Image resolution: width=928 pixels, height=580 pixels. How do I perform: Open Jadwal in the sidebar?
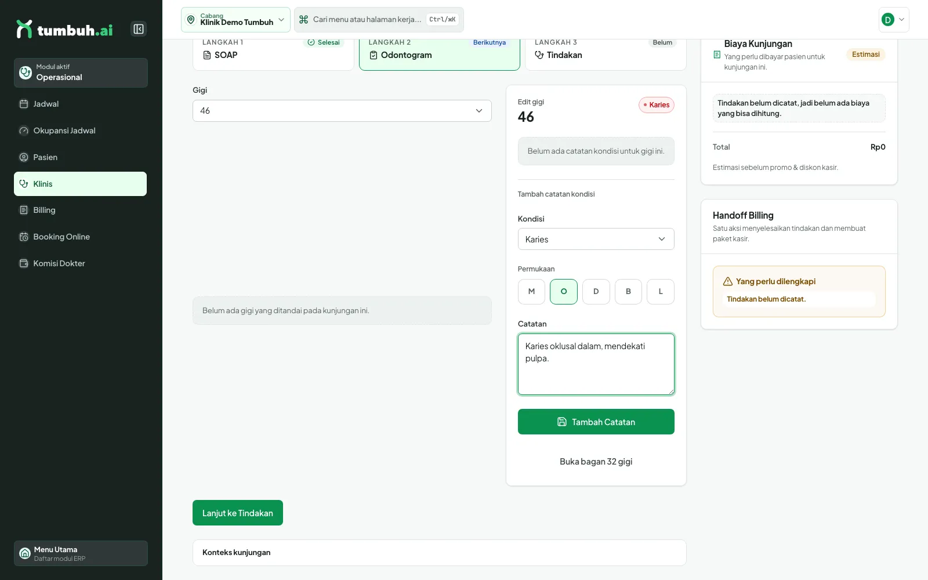(x=80, y=104)
